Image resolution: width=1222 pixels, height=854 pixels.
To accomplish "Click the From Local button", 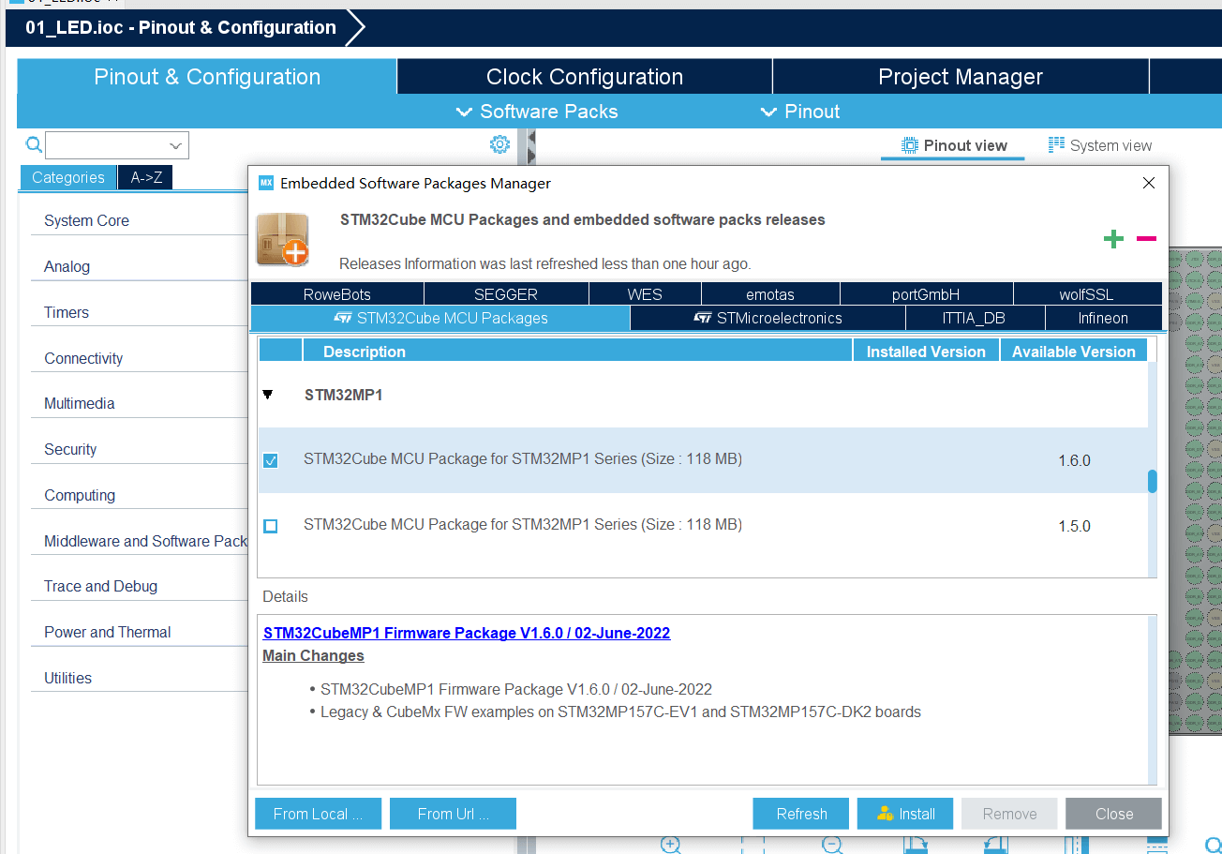I will [318, 814].
